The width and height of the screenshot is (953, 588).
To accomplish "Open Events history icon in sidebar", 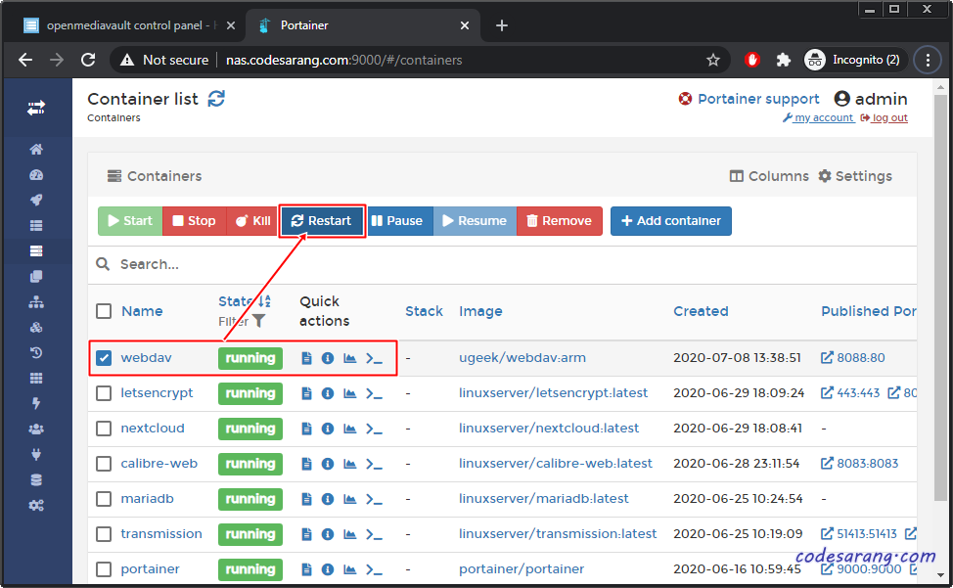I will [36, 352].
